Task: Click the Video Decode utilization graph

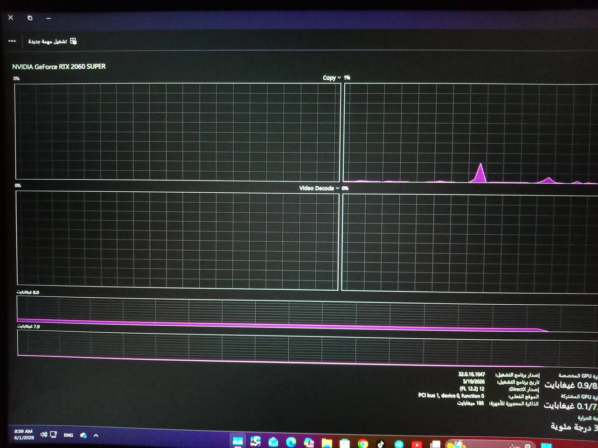Action: (x=177, y=240)
